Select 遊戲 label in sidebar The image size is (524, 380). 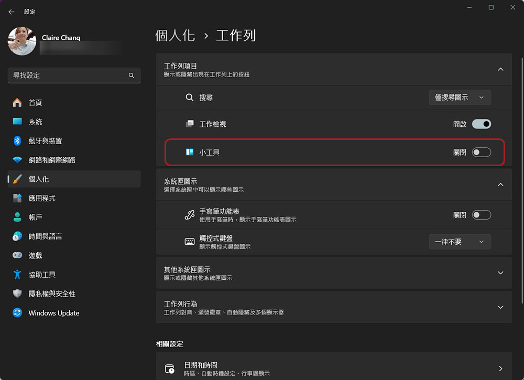click(35, 256)
